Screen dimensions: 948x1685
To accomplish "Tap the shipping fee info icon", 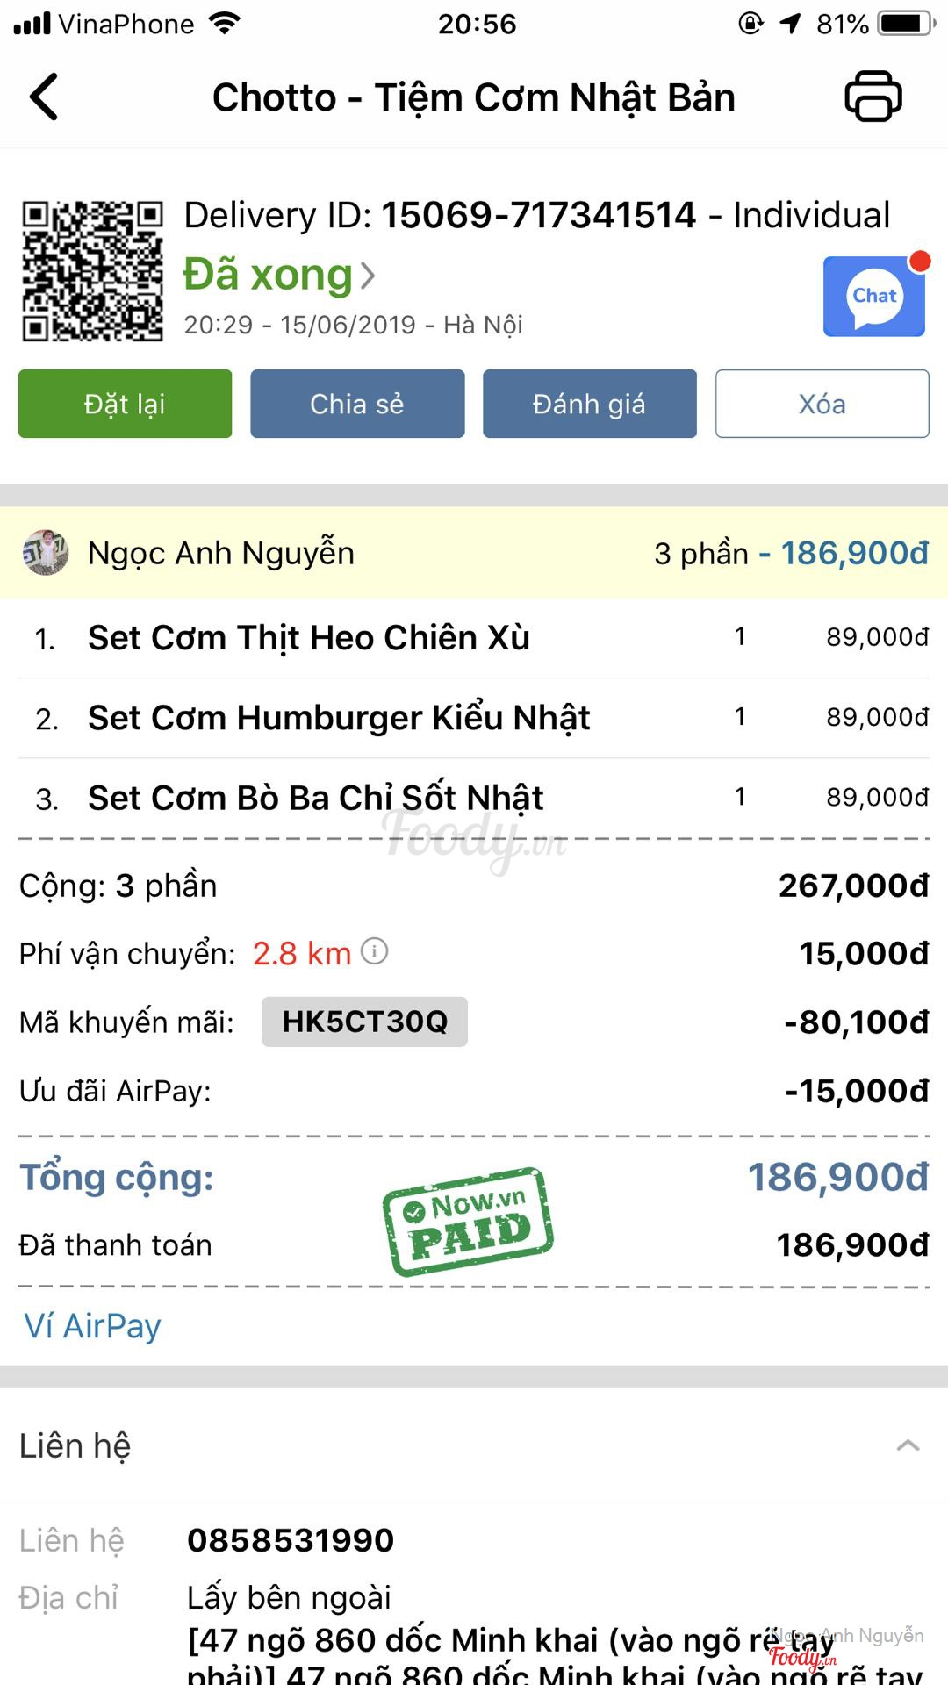I will [375, 951].
